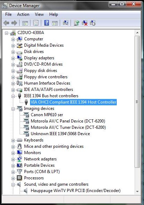Collapse the Imaging devices node
Screen dimensions: 144x205
[13, 109]
